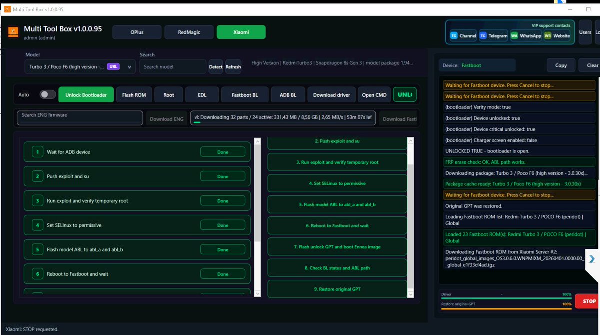Image resolution: width=600 pixels, height=335 pixels.
Task: Click step number 5 badge for Flash model ABL
Action: pos(37,249)
